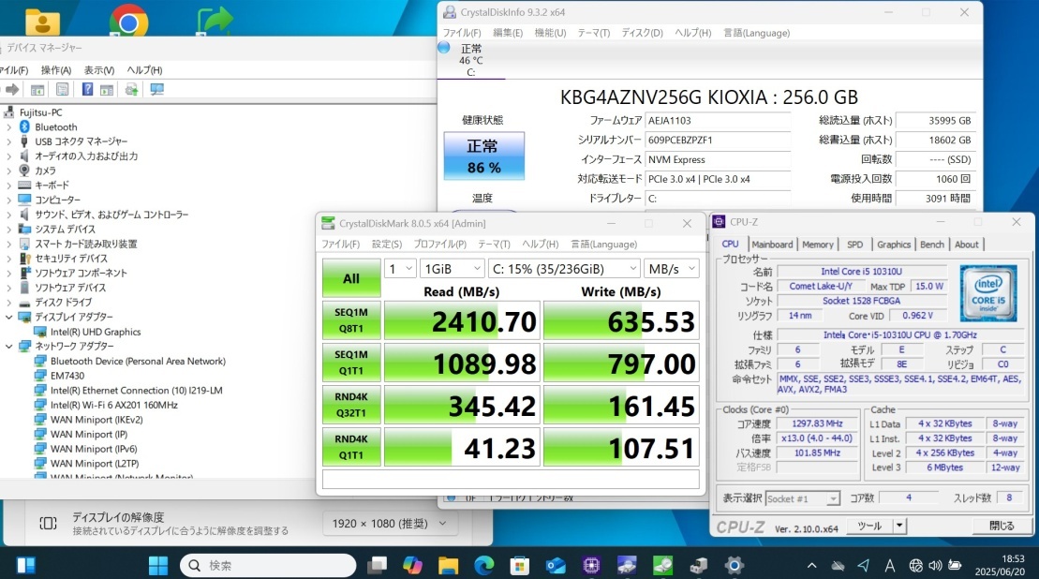Open 操作(A) menu in Device Manager
Screen dimensions: 1039x579
pyautogui.click(x=55, y=69)
